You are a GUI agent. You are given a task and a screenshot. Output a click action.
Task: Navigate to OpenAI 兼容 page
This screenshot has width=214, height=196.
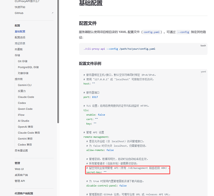click(26, 127)
